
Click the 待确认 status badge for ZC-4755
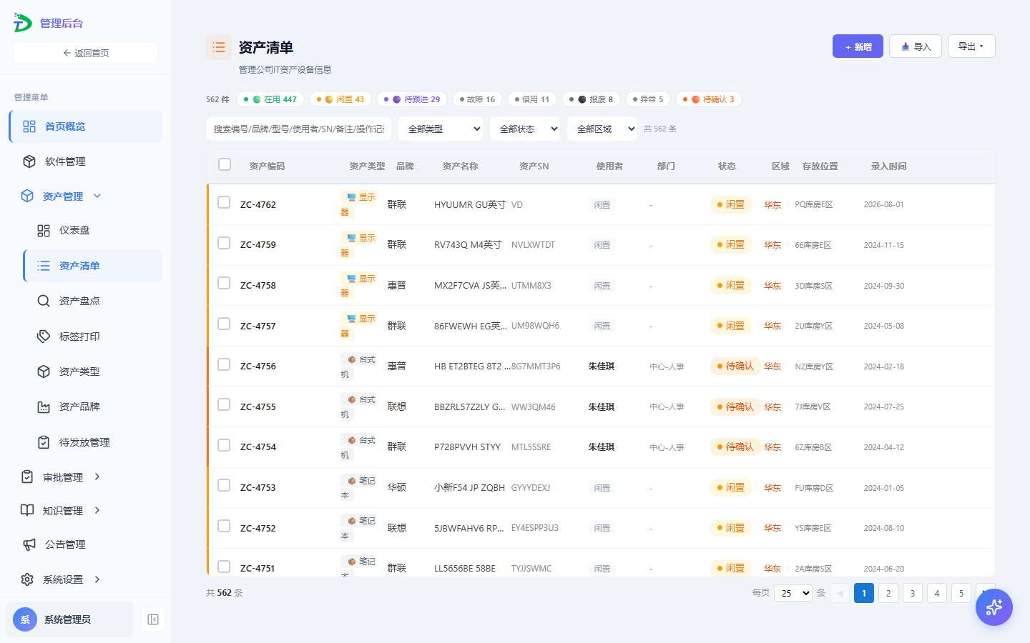pyautogui.click(x=735, y=407)
